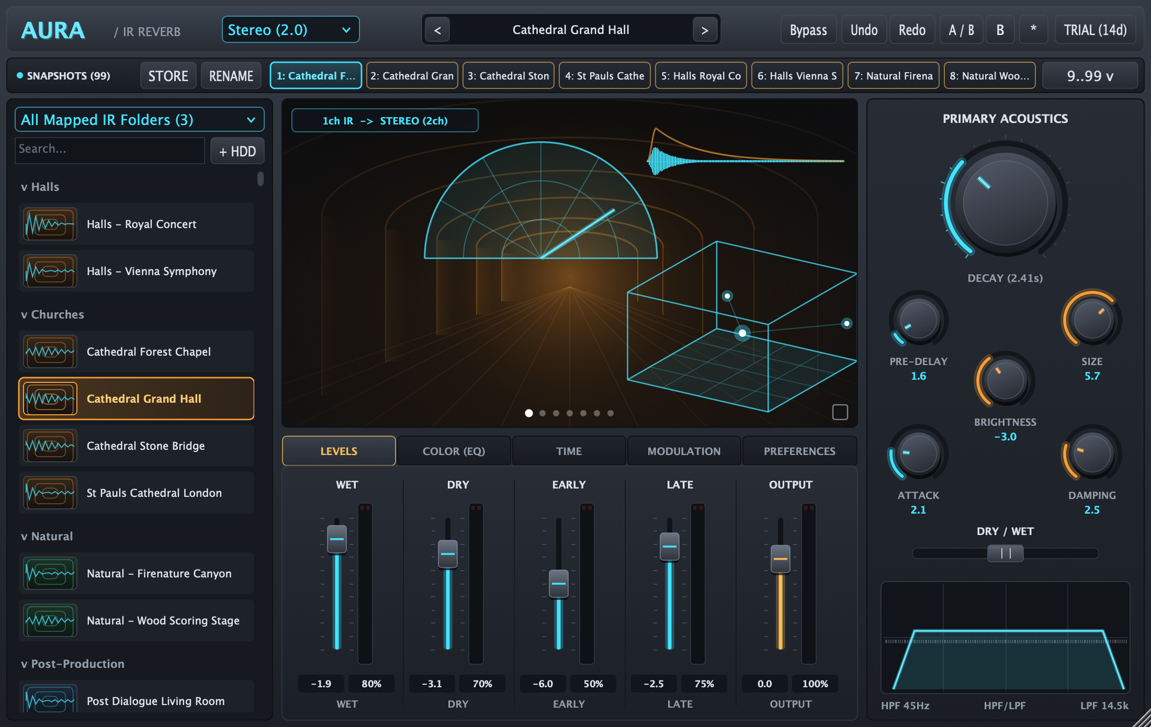The image size is (1151, 727).
Task: Switch to the PREFERENCES tab
Action: [799, 451]
